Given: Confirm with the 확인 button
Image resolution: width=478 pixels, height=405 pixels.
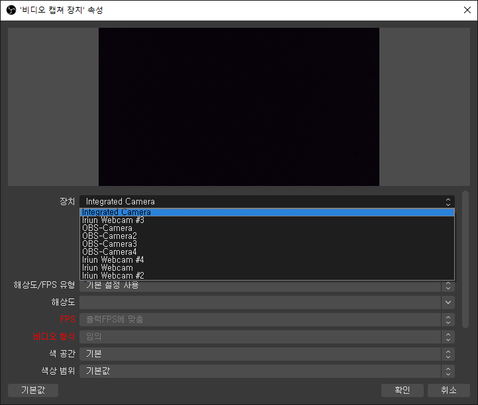Looking at the screenshot, I should (x=402, y=390).
